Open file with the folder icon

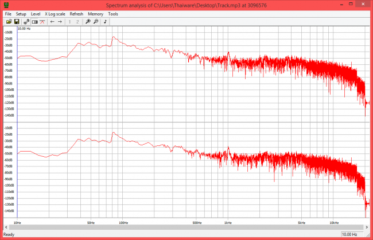(x=9, y=22)
